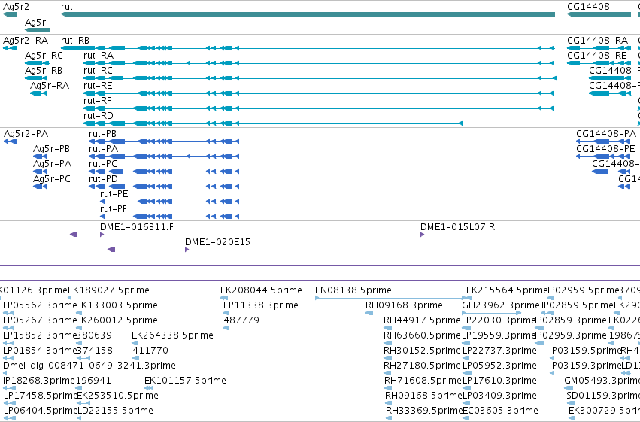This screenshot has height=422, width=640.
Task: Select the GH23962.3prime EST label
Action: point(501,305)
